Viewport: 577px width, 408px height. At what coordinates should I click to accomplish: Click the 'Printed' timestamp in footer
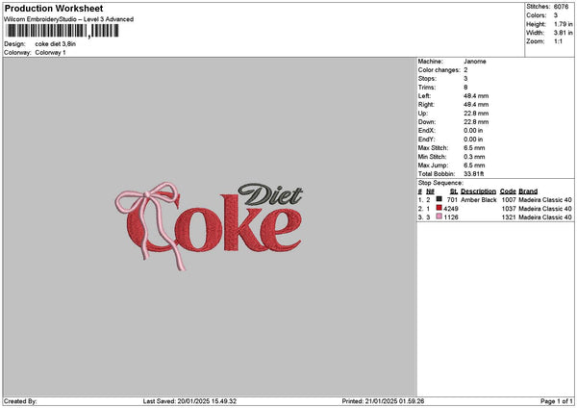point(383,401)
